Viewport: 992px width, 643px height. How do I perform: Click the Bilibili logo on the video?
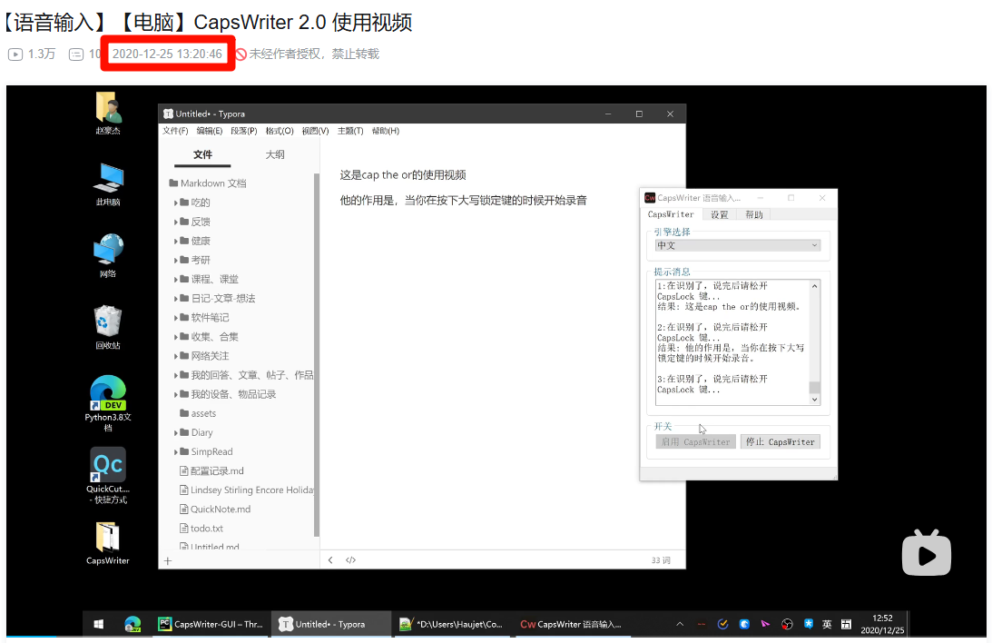[926, 552]
